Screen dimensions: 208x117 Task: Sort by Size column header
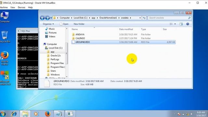[165, 29]
